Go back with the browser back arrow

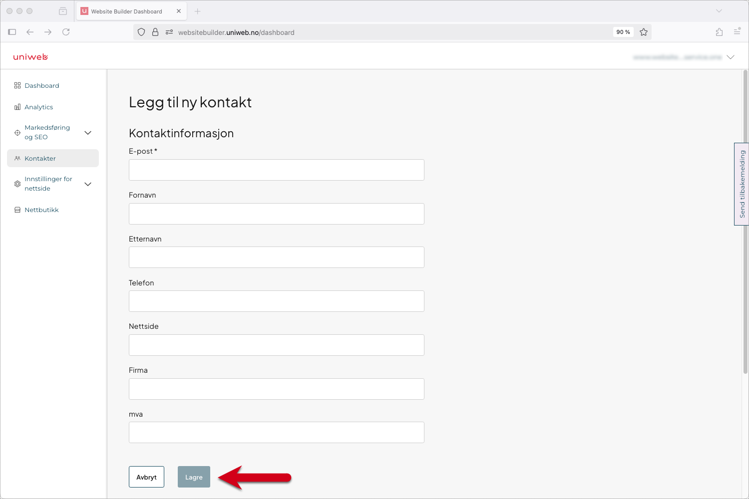point(30,32)
